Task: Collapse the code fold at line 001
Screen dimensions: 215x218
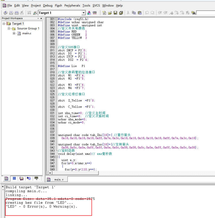Action: 56,19
